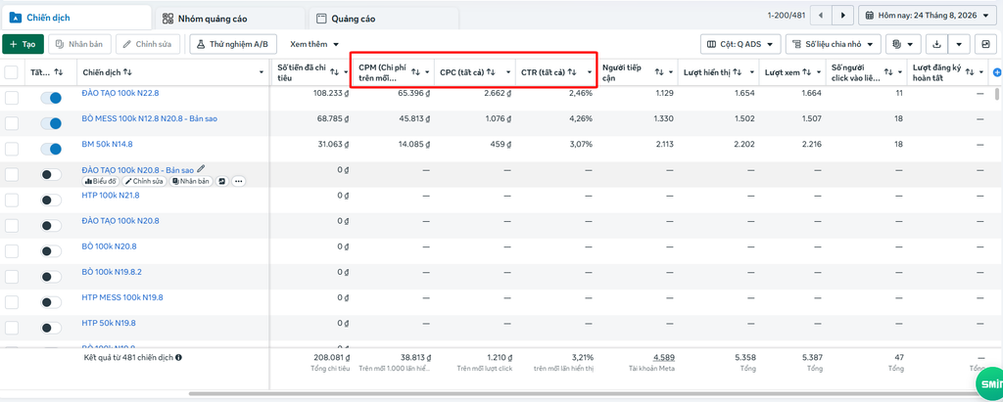This screenshot has width=1003, height=402.
Task: Click CPM cell 45.813 ₫
Action: [414, 119]
